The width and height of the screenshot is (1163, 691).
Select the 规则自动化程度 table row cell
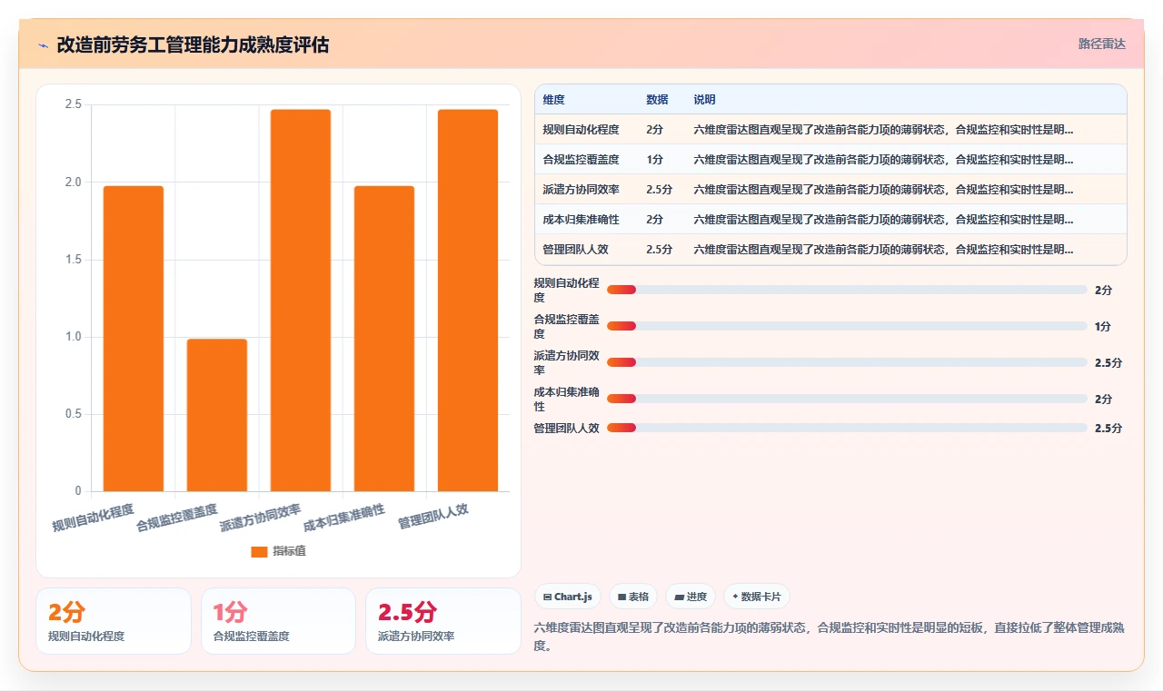click(581, 130)
